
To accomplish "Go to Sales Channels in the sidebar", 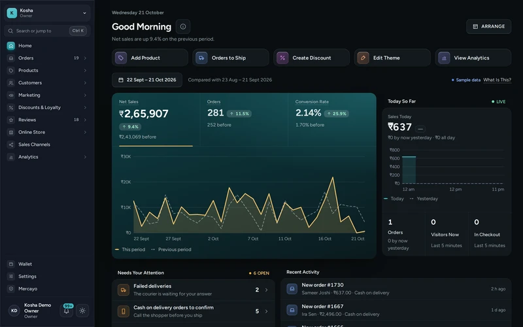I will pos(47,145).
